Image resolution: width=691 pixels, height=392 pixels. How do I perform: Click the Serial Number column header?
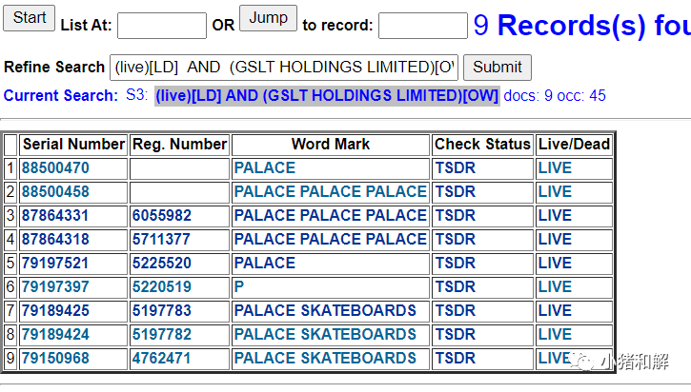73,145
